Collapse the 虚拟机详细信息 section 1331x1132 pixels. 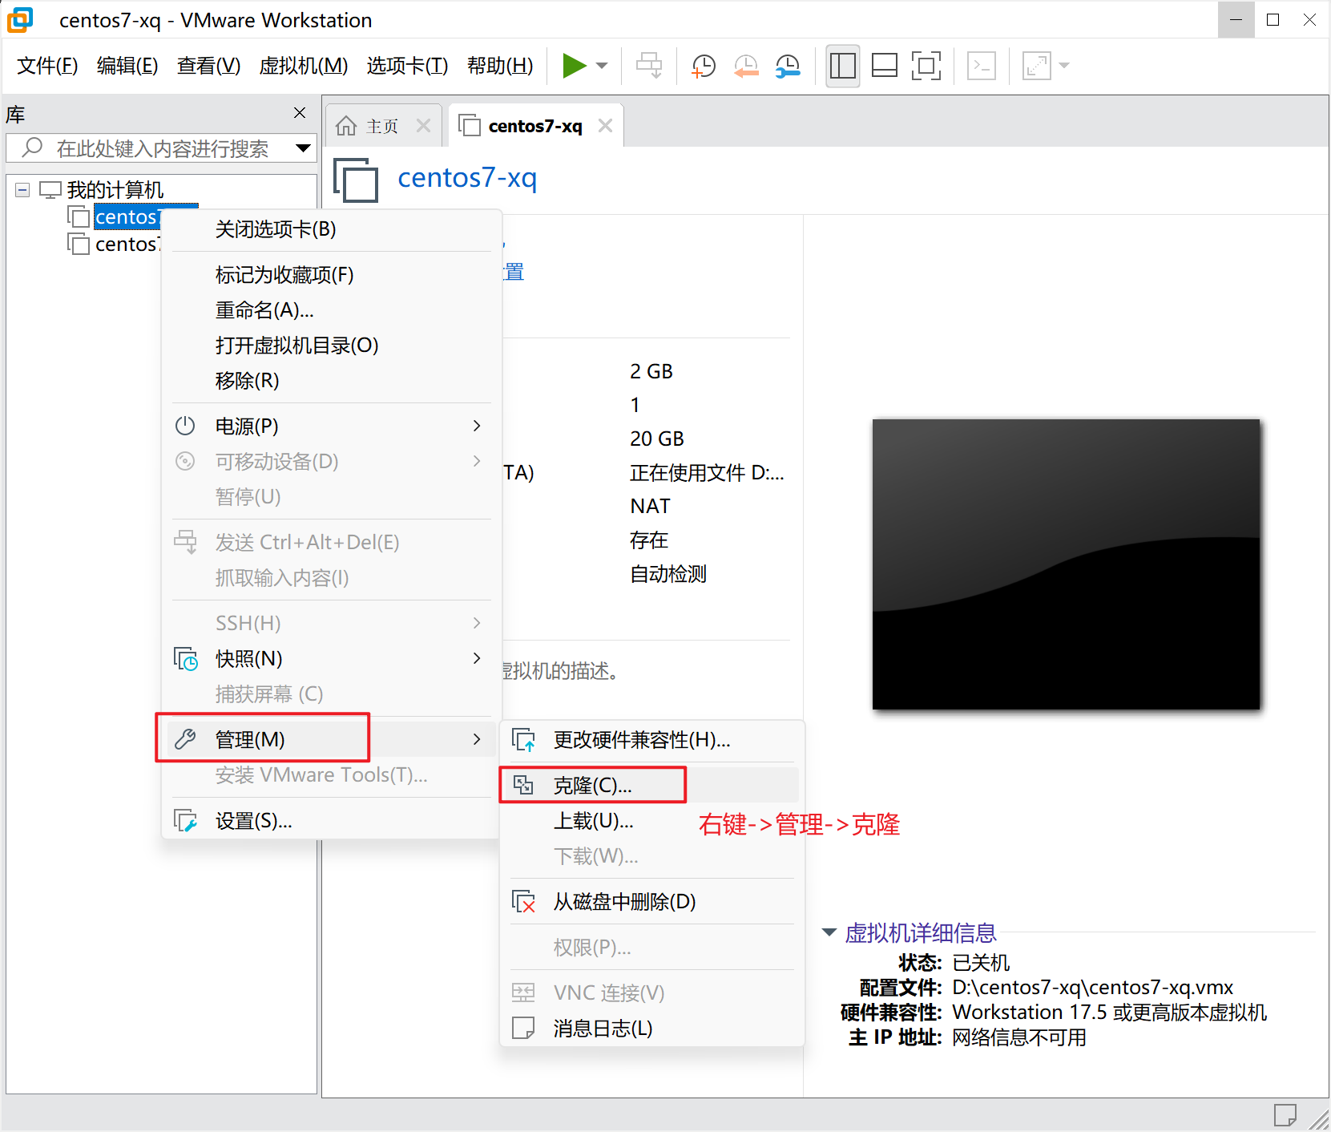(x=829, y=932)
